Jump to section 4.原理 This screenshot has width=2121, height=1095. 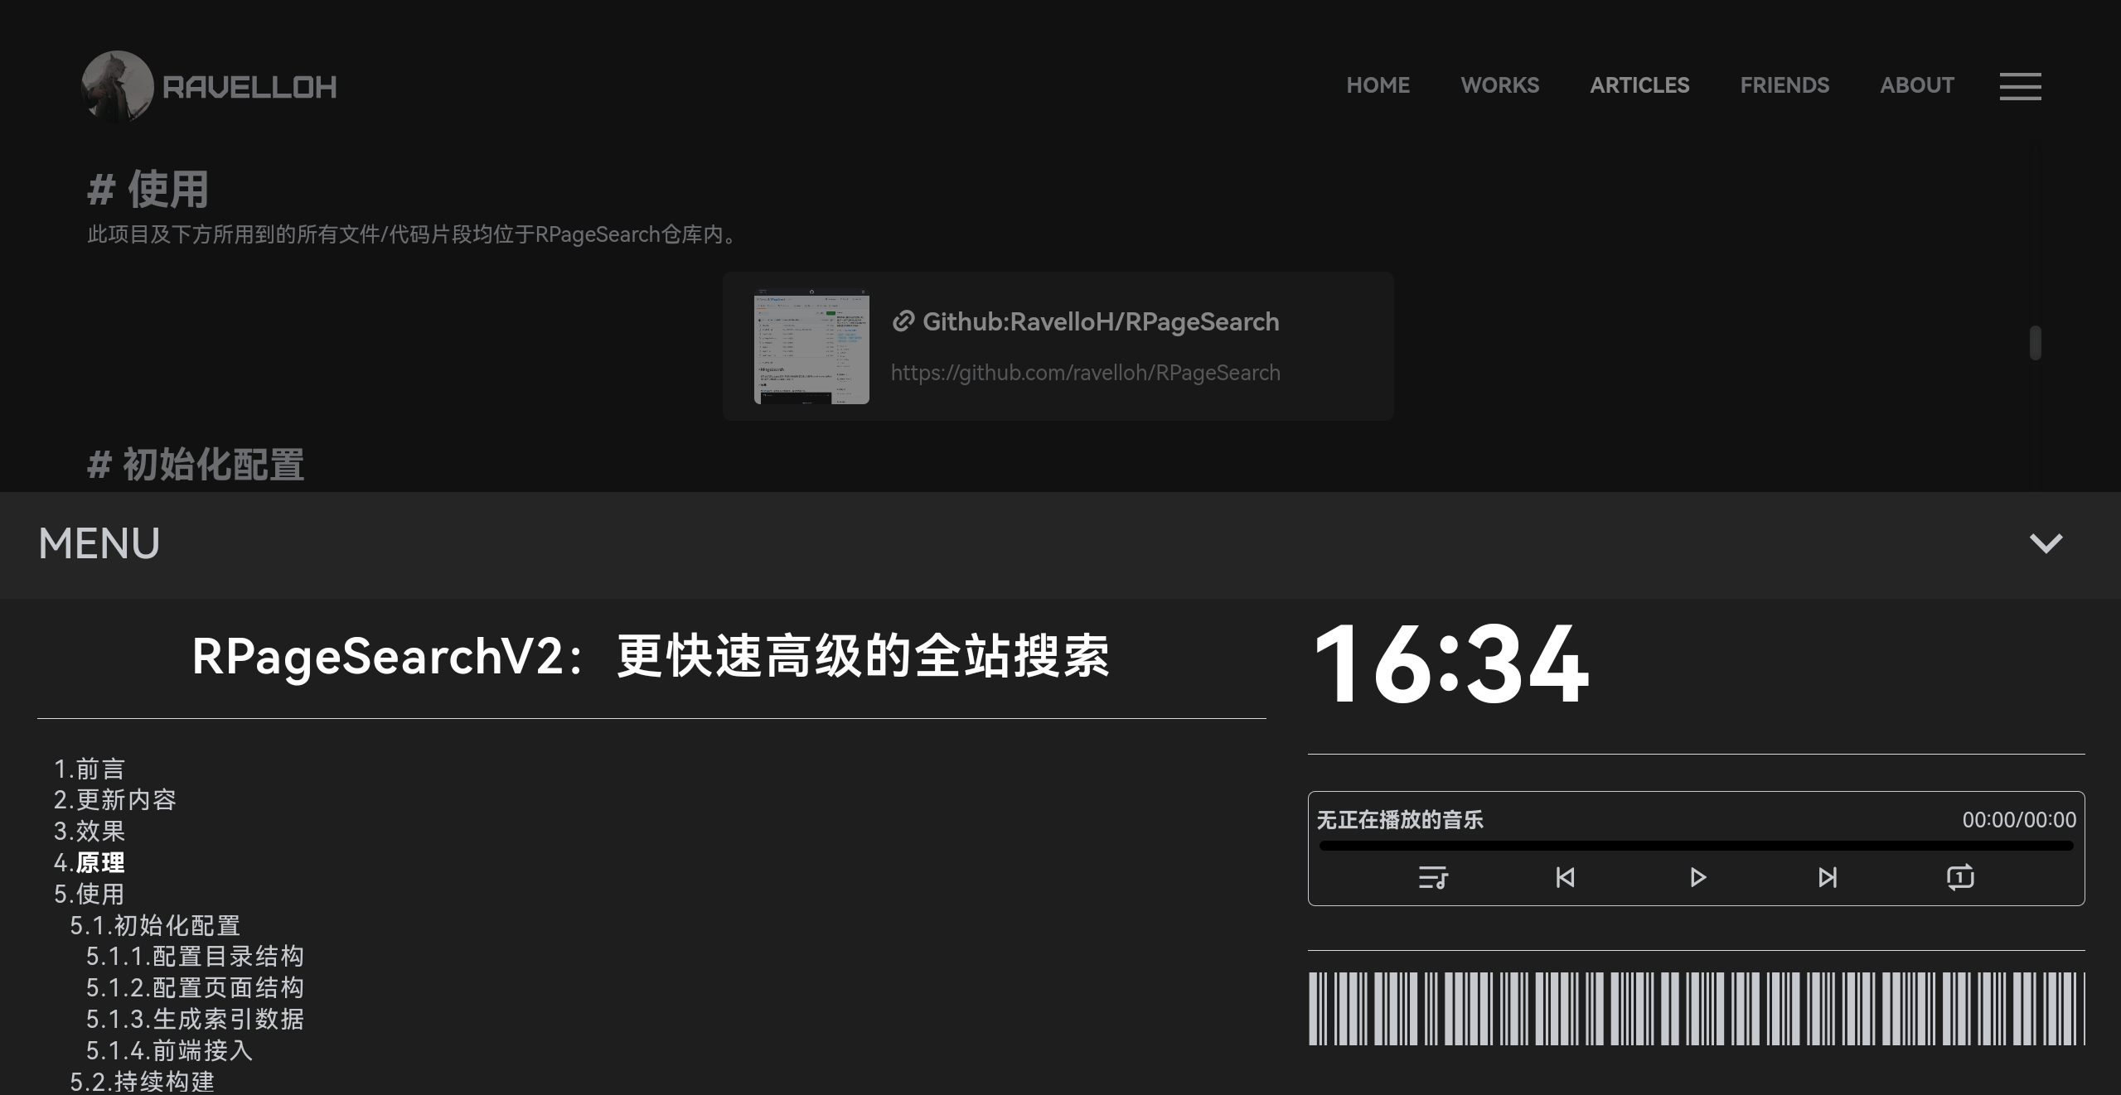click(x=90, y=863)
